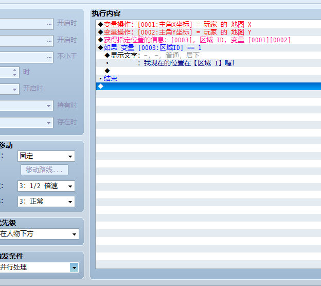Click the highlighted empty command line diamond
This screenshot has height=286, width=321.
[x=100, y=86]
